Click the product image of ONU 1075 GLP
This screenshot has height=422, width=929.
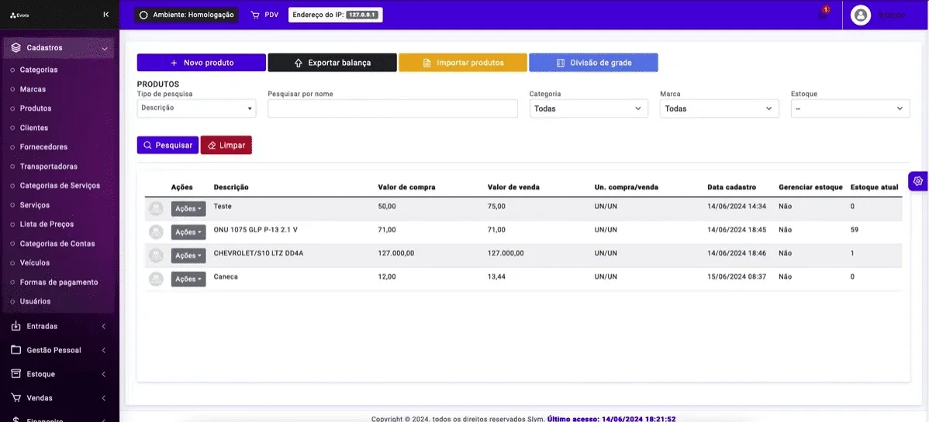156,232
